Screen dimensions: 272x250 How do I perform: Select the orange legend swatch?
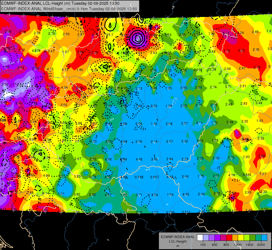click(x=235, y=238)
